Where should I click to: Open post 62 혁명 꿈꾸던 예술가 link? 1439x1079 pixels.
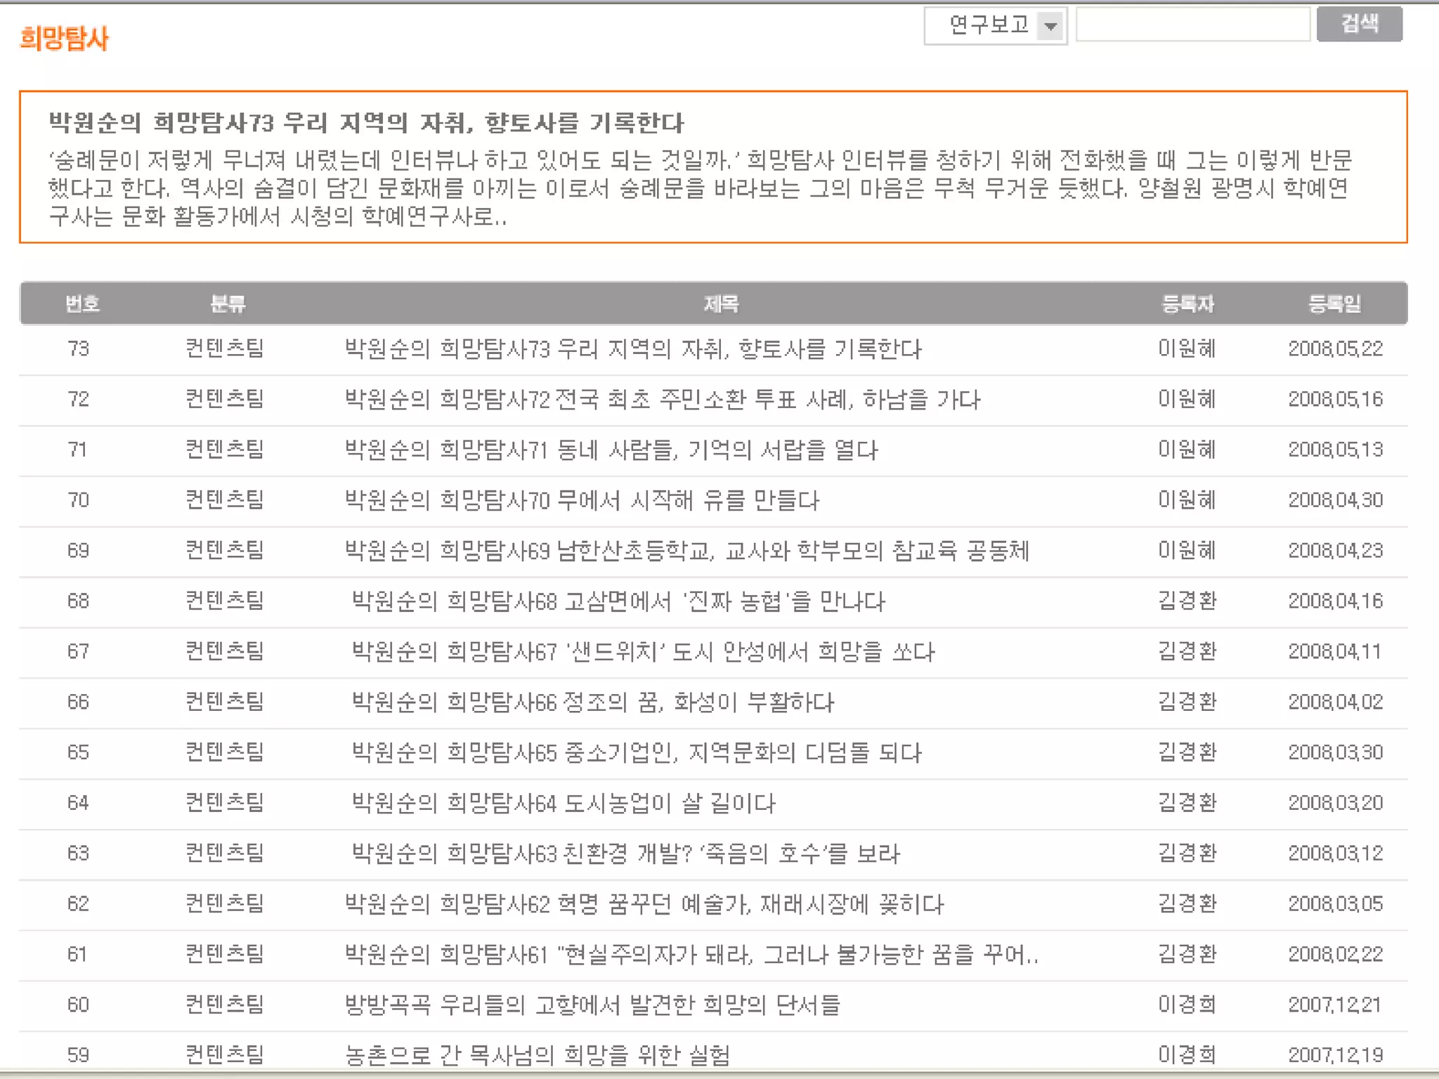pyautogui.click(x=644, y=905)
